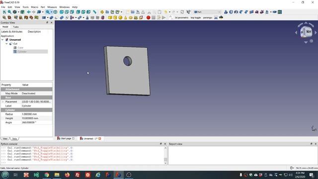Open the draw style dropdown arrow

pyautogui.click(x=18, y=12)
